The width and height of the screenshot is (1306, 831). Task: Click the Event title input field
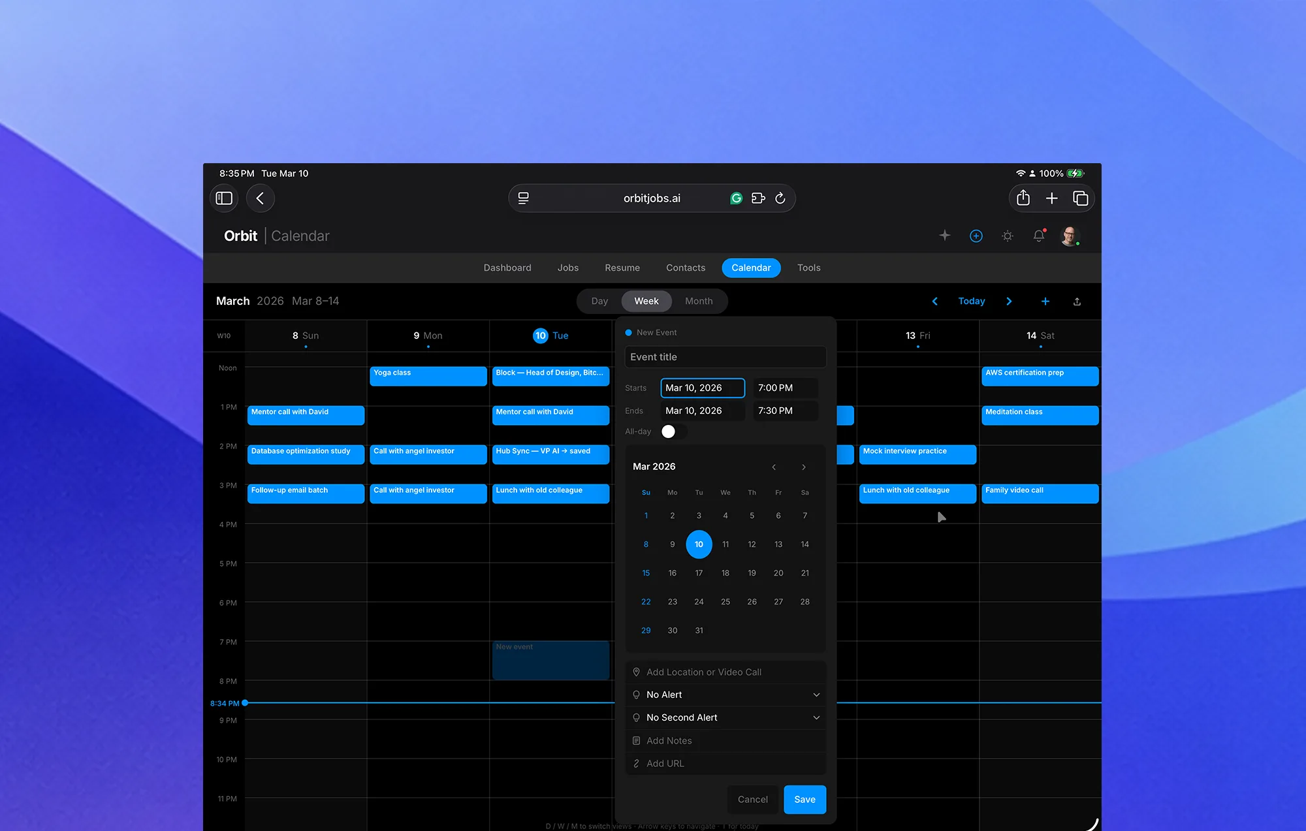[x=725, y=356]
